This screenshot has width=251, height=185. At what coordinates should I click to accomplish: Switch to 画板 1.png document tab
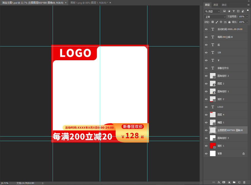(89, 3)
